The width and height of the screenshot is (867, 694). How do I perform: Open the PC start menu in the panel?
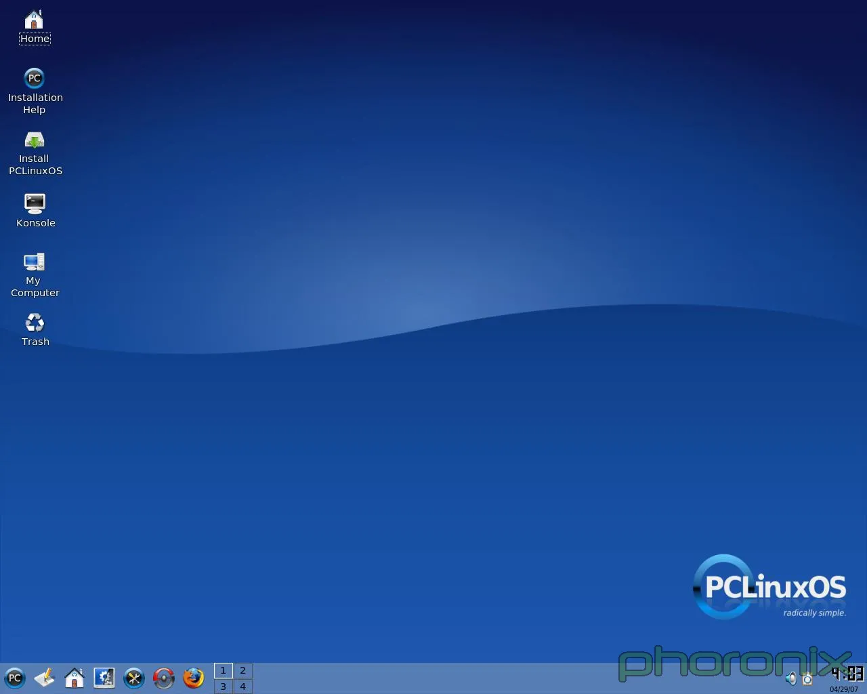click(x=14, y=678)
